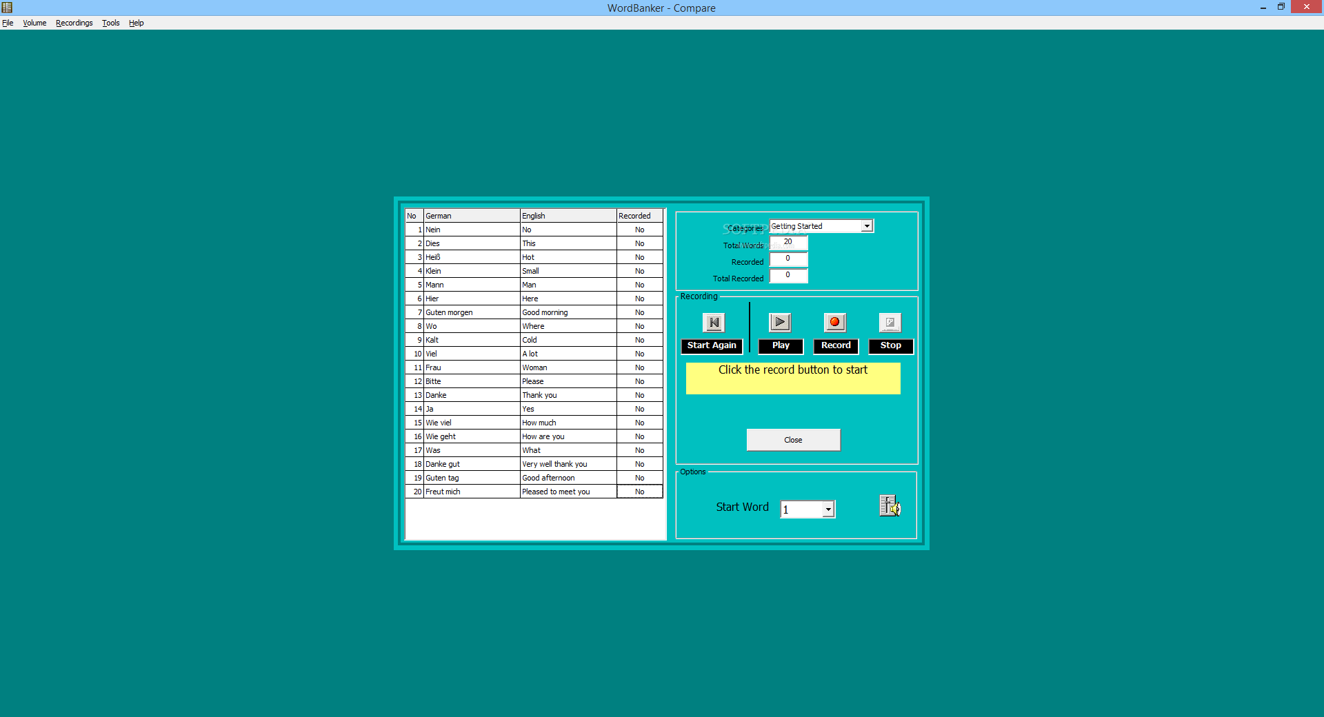The image size is (1324, 717).
Task: Minimize the WordBanker window
Action: point(1263,7)
